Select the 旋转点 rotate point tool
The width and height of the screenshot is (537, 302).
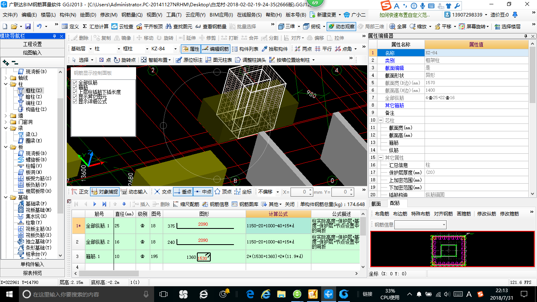pyautogui.click(x=125, y=60)
